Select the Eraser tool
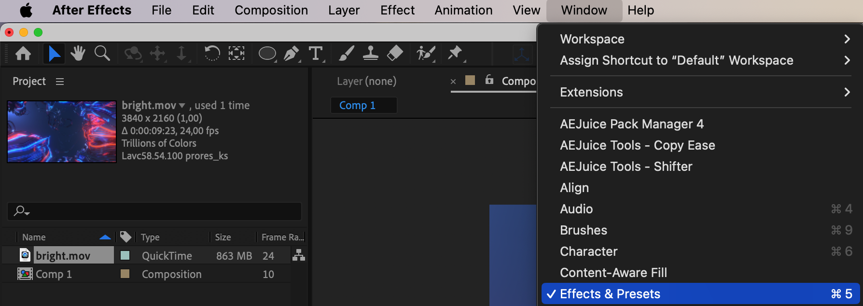The width and height of the screenshot is (863, 306). point(395,53)
